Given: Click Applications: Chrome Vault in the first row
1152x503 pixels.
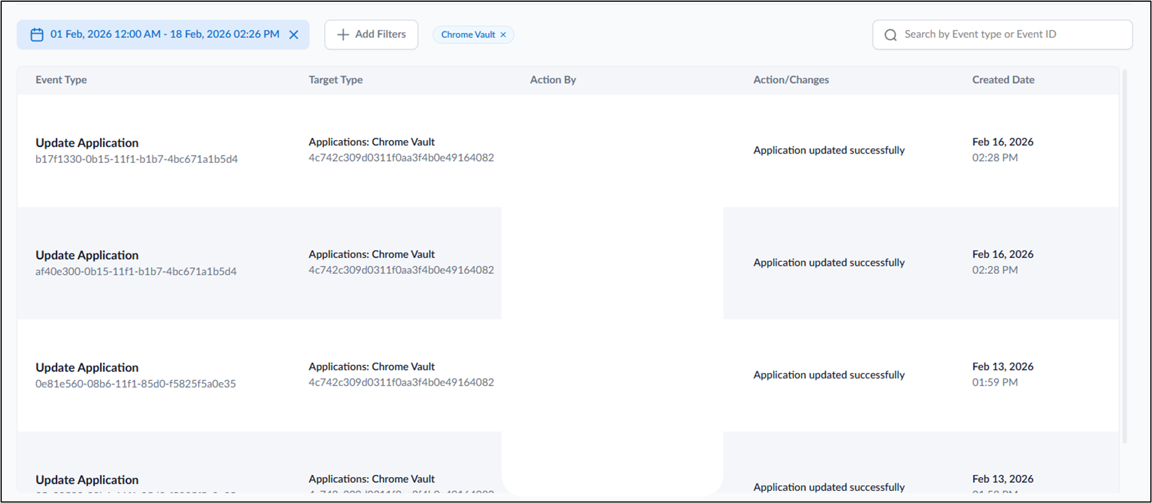Looking at the screenshot, I should click(372, 142).
